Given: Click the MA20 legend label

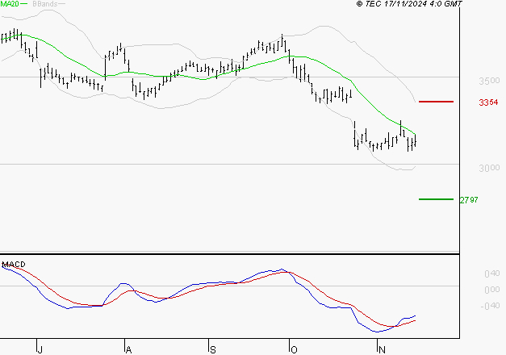Looking at the screenshot, I should 10,5.
